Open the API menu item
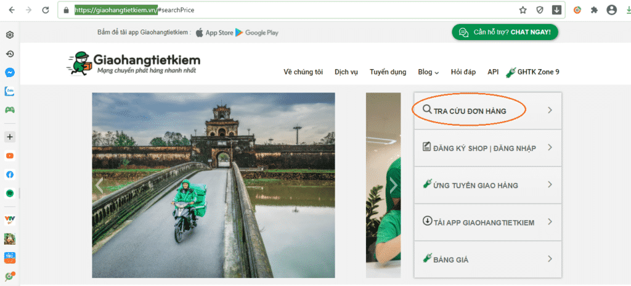 (x=493, y=72)
